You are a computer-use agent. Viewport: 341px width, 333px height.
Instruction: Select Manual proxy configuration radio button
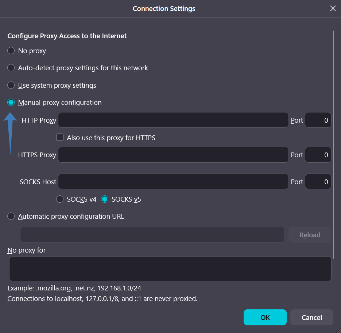(x=11, y=103)
